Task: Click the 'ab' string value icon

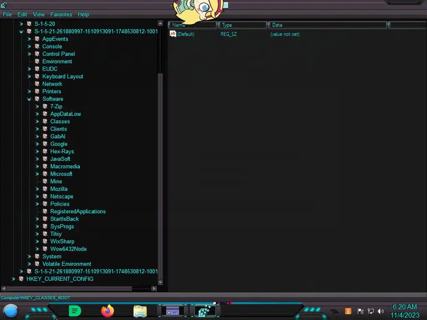Action: (x=173, y=34)
